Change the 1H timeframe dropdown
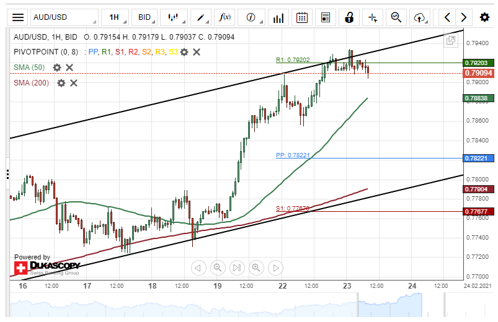 [x=115, y=17]
